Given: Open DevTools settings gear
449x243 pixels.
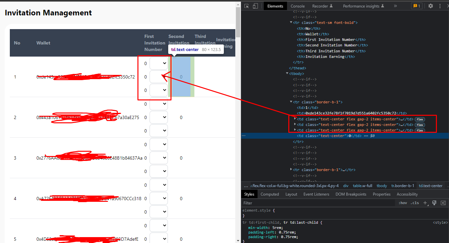Looking at the screenshot, I should pos(430,6).
